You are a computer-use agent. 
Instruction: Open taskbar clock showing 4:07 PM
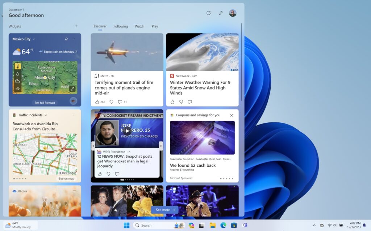[354, 225]
